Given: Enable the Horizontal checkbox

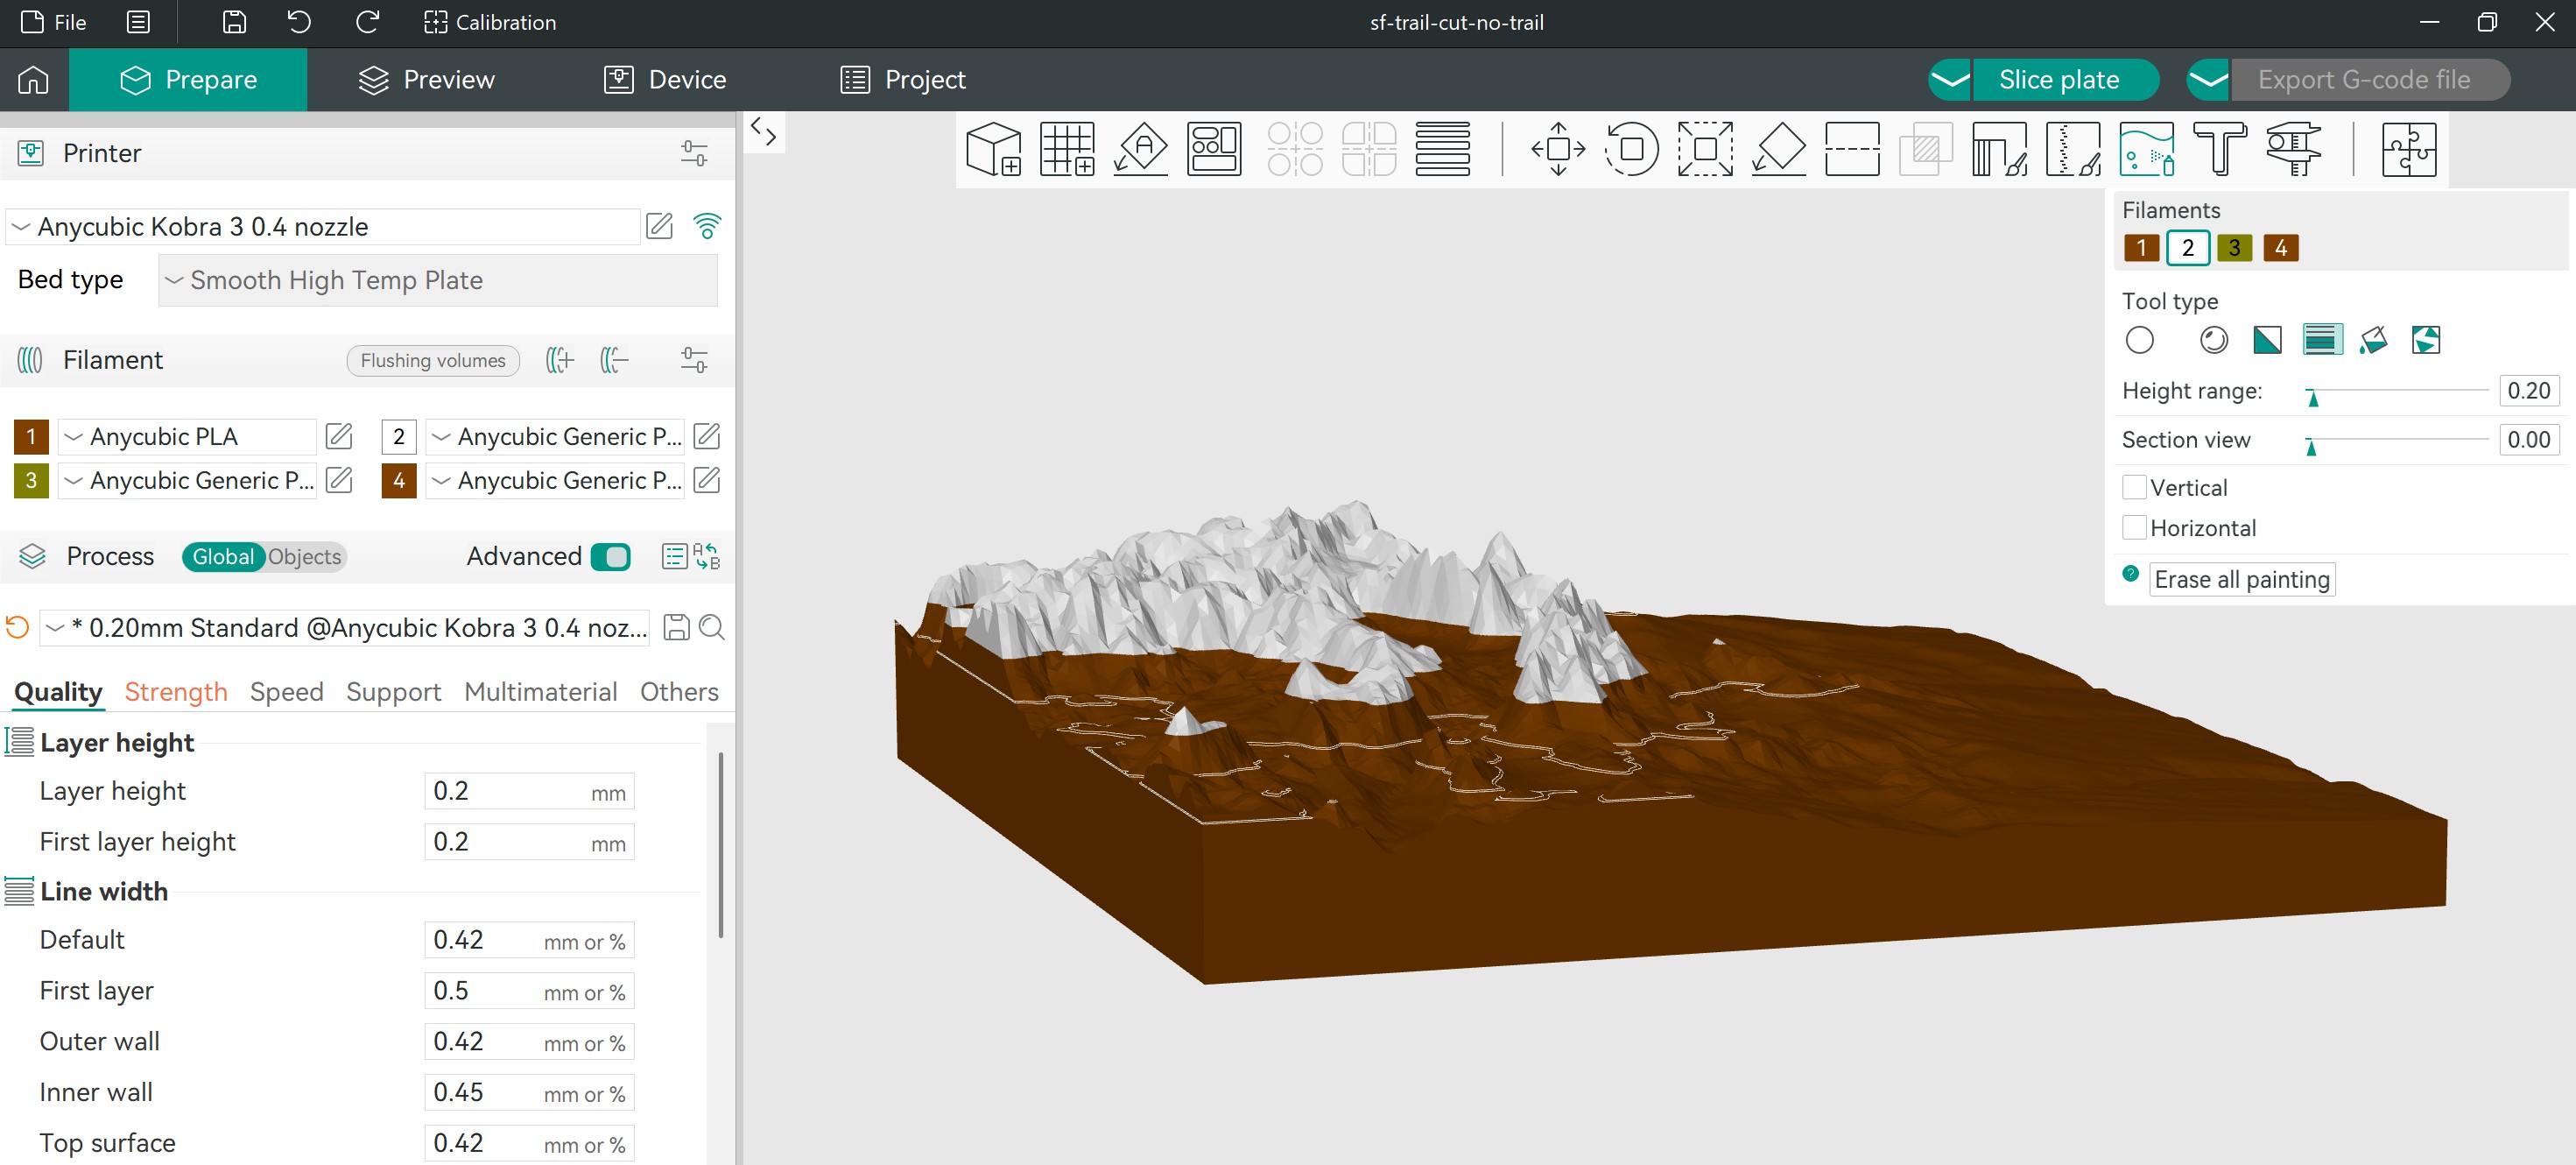Looking at the screenshot, I should point(2134,527).
